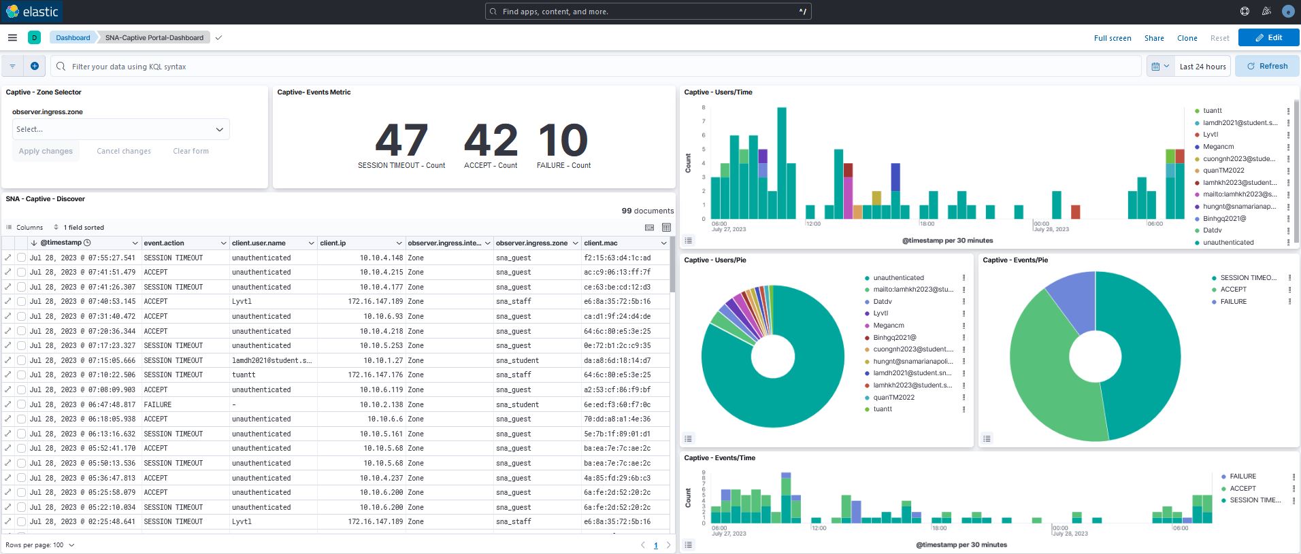This screenshot has height=554, width=1301.
Task: Click the Dashboard breadcrumb
Action: [x=73, y=37]
